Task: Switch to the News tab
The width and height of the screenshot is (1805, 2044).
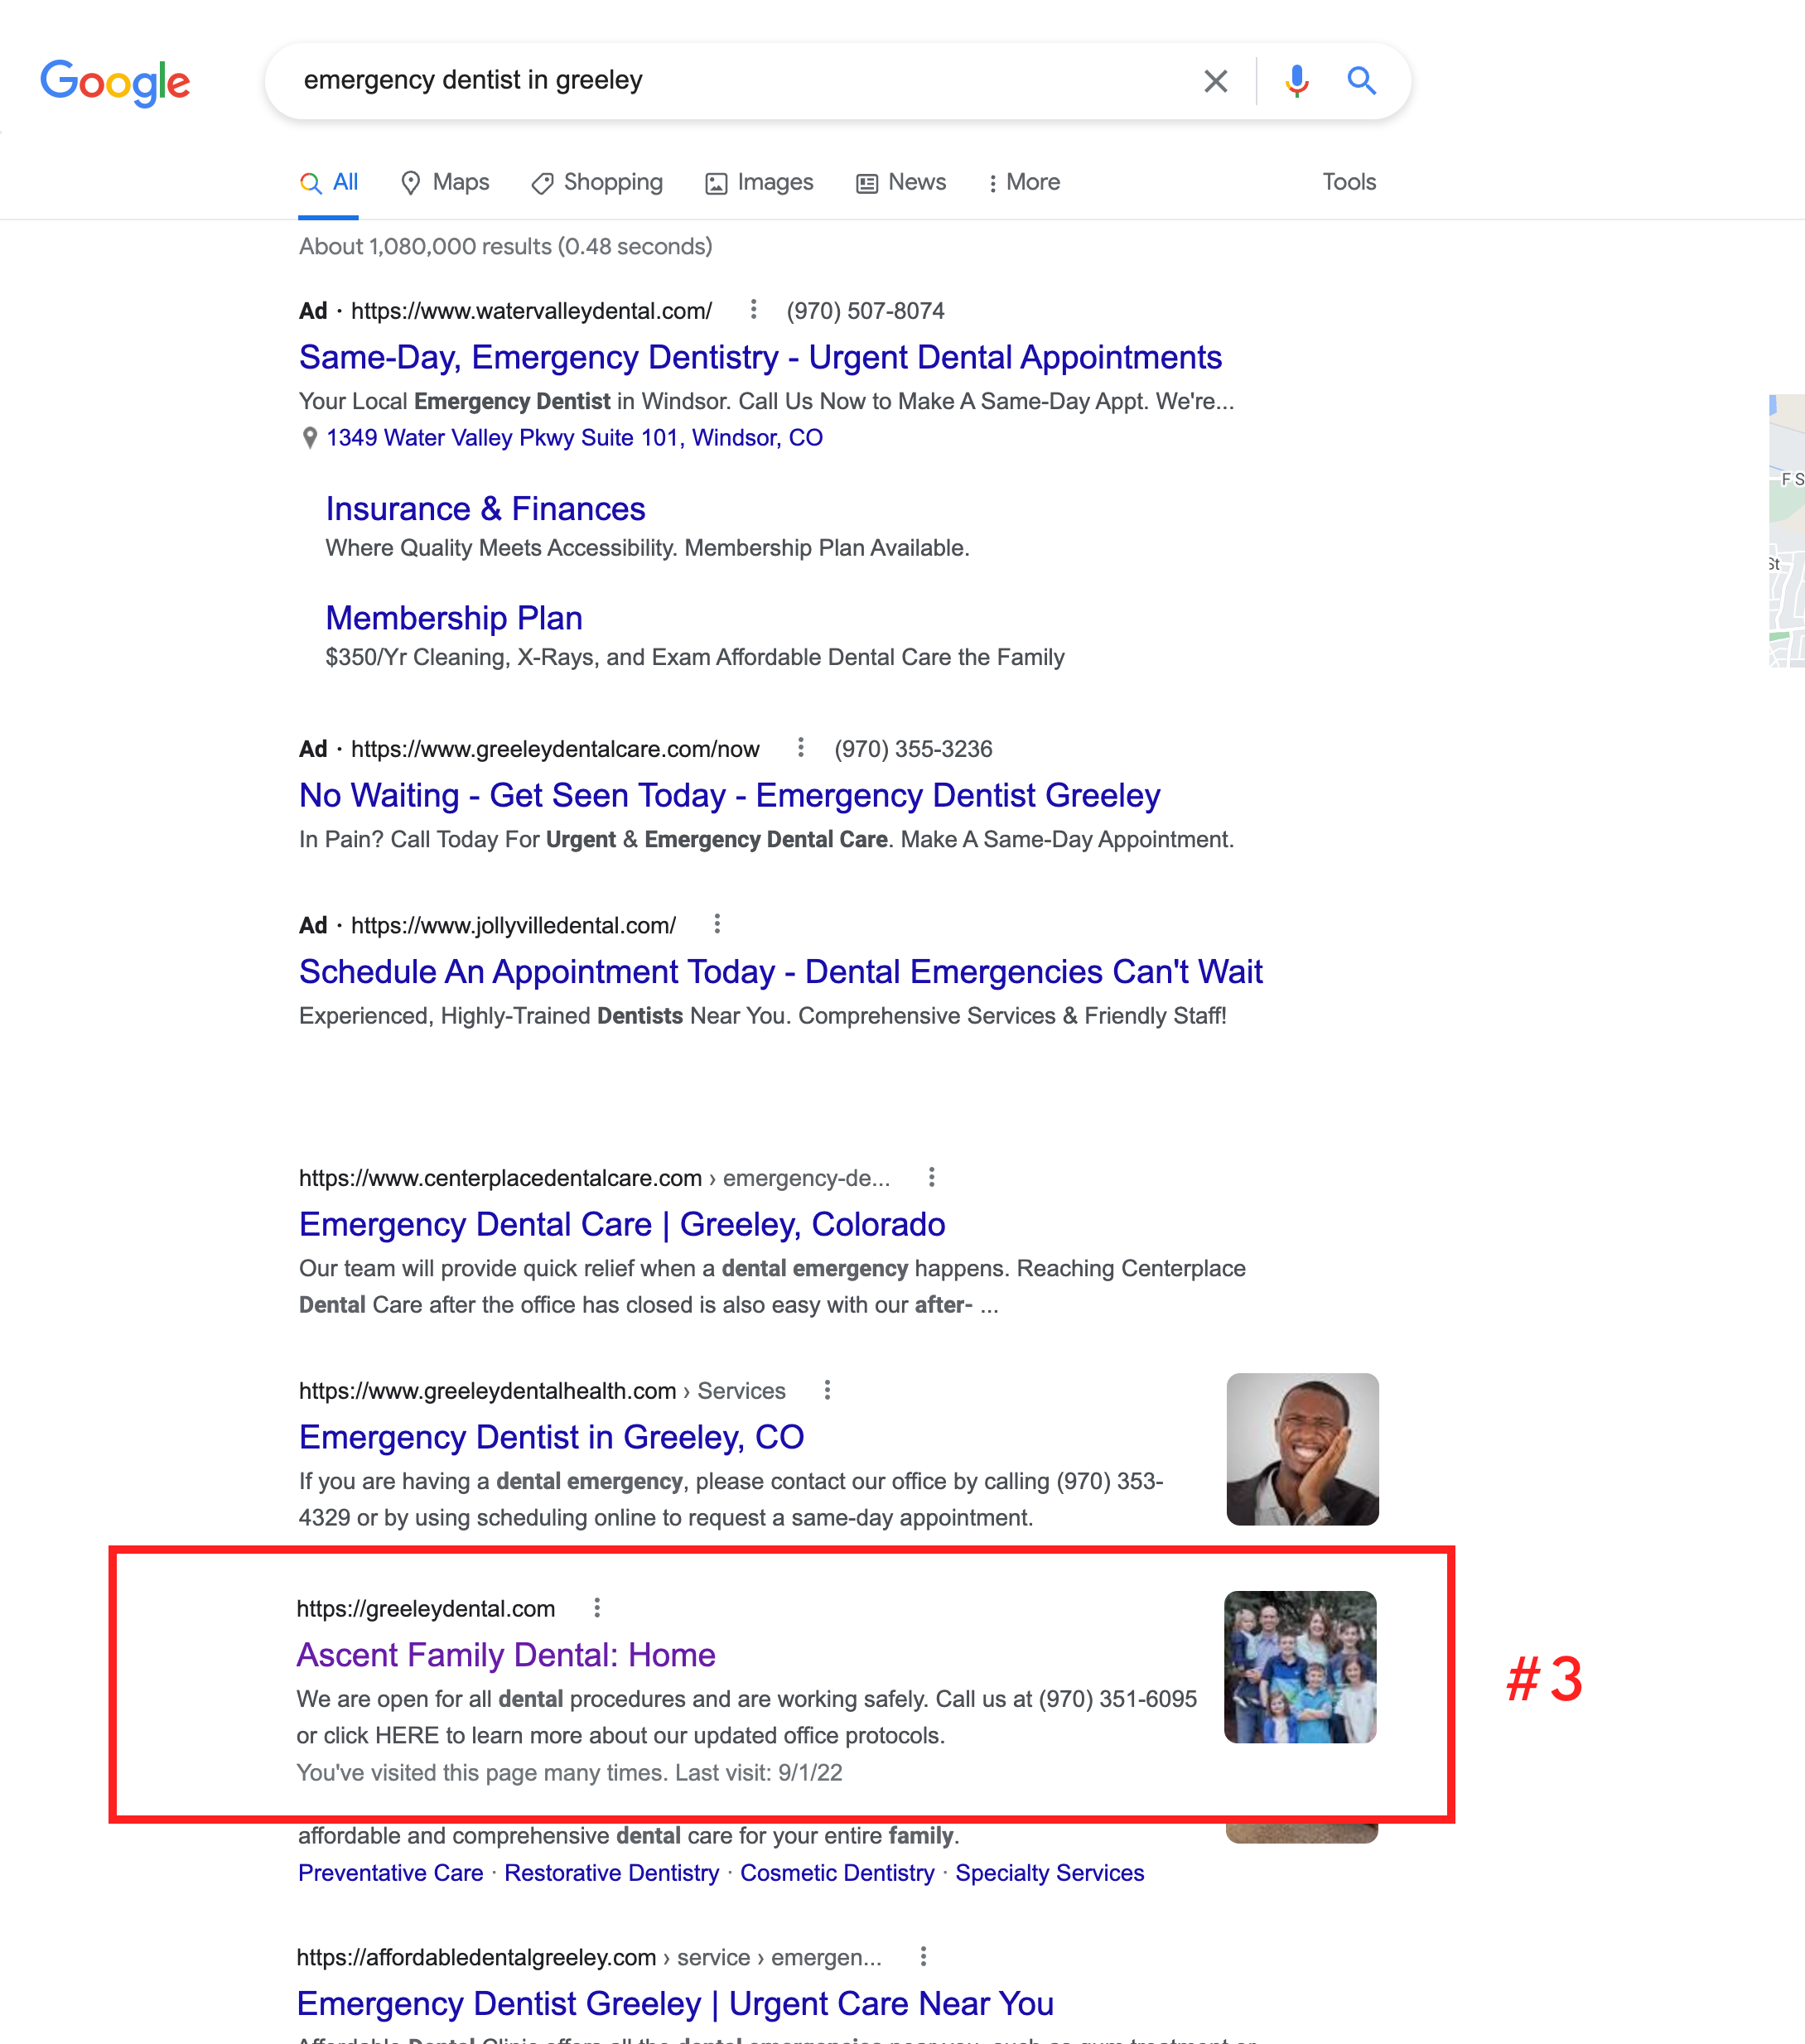Action: pos(901,182)
